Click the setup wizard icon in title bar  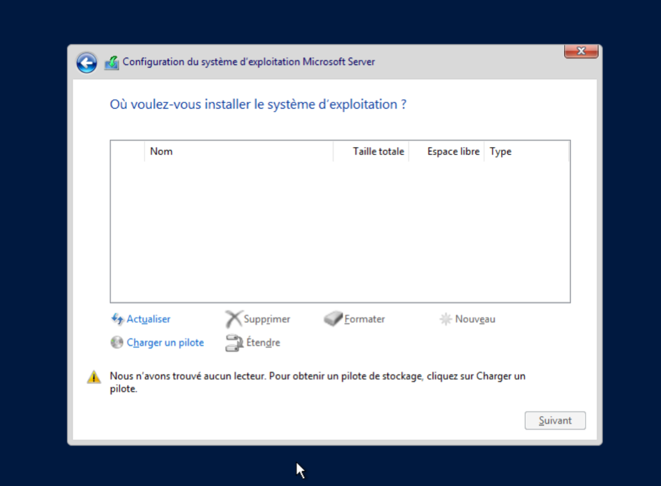coord(111,63)
